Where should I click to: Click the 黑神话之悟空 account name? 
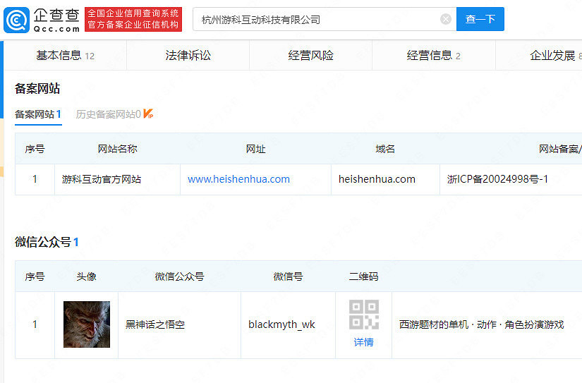pyautogui.click(x=154, y=324)
